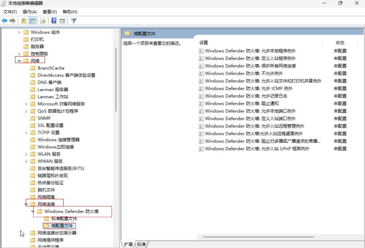The image size is (365, 248).
Task: Open the 帮助(H) menu
Action: point(70,12)
